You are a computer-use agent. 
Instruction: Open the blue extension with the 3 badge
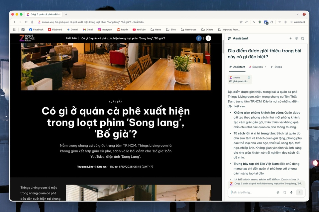[266, 22]
